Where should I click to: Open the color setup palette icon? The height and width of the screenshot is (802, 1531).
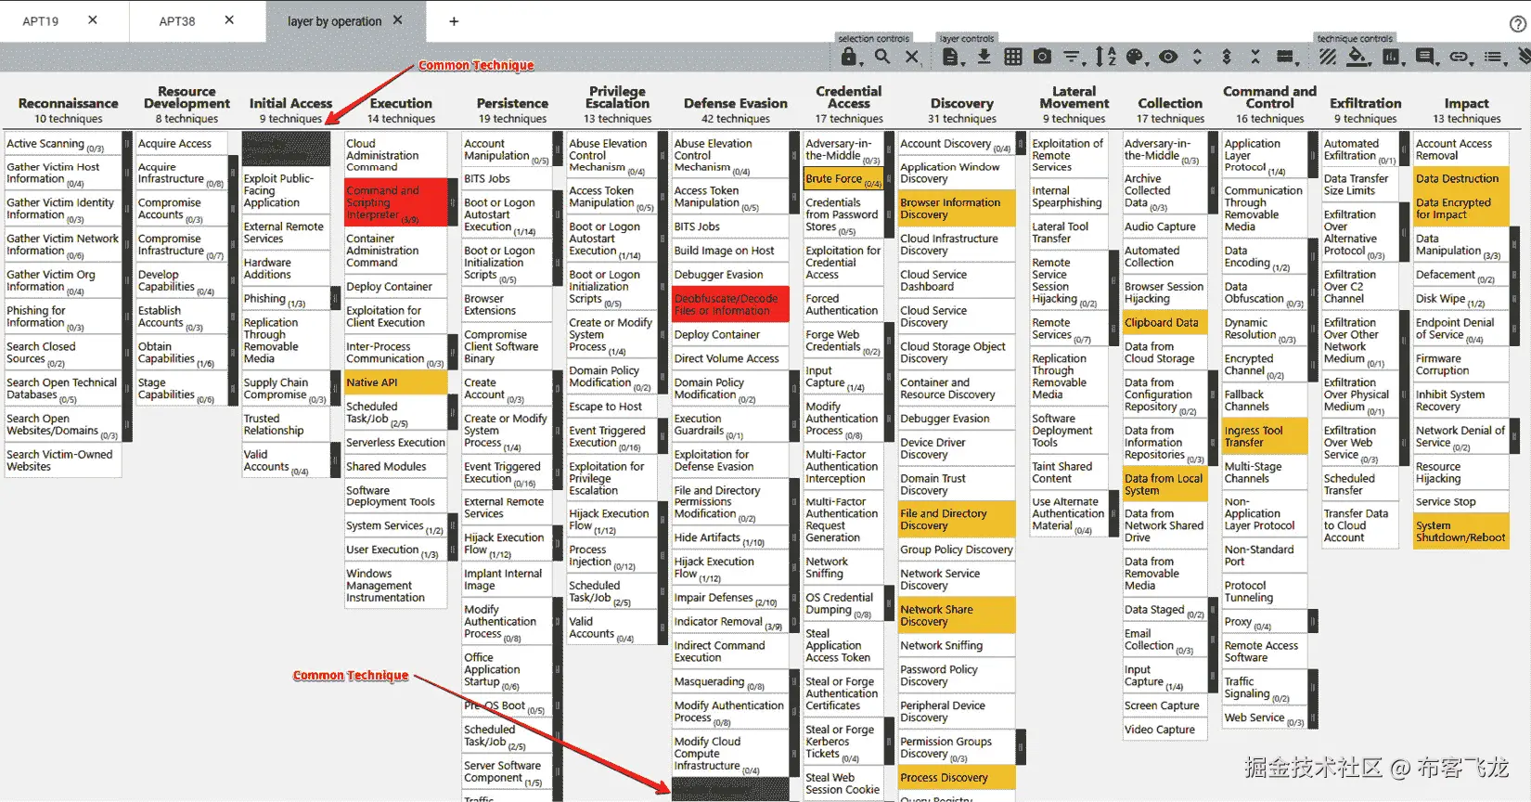(x=1136, y=58)
